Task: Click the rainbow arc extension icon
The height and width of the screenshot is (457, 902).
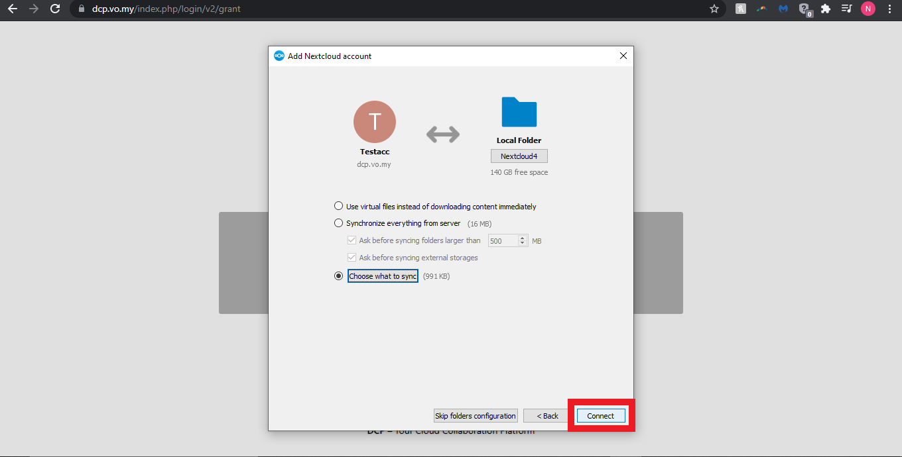Action: [762, 9]
